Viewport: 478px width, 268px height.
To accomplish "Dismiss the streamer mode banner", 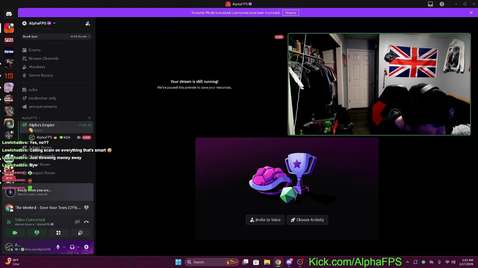I will click(x=471, y=13).
